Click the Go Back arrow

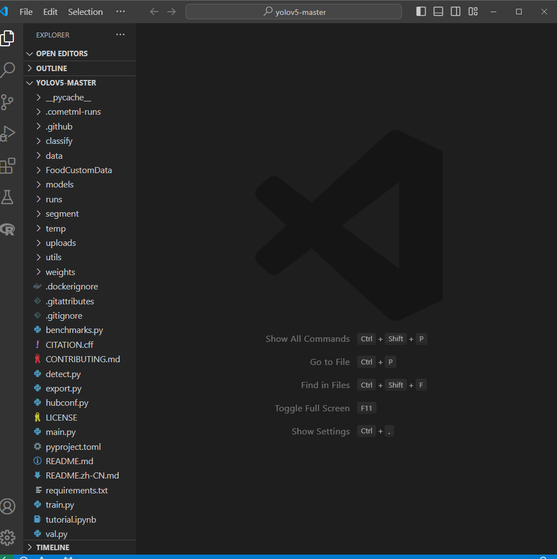coord(154,12)
